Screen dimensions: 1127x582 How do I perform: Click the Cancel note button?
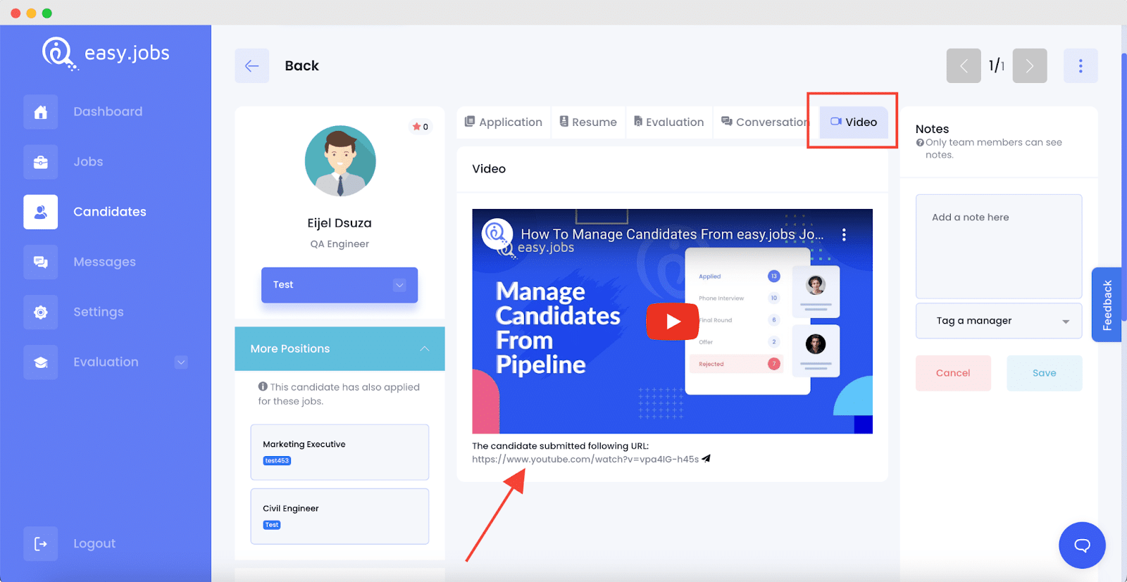point(953,373)
